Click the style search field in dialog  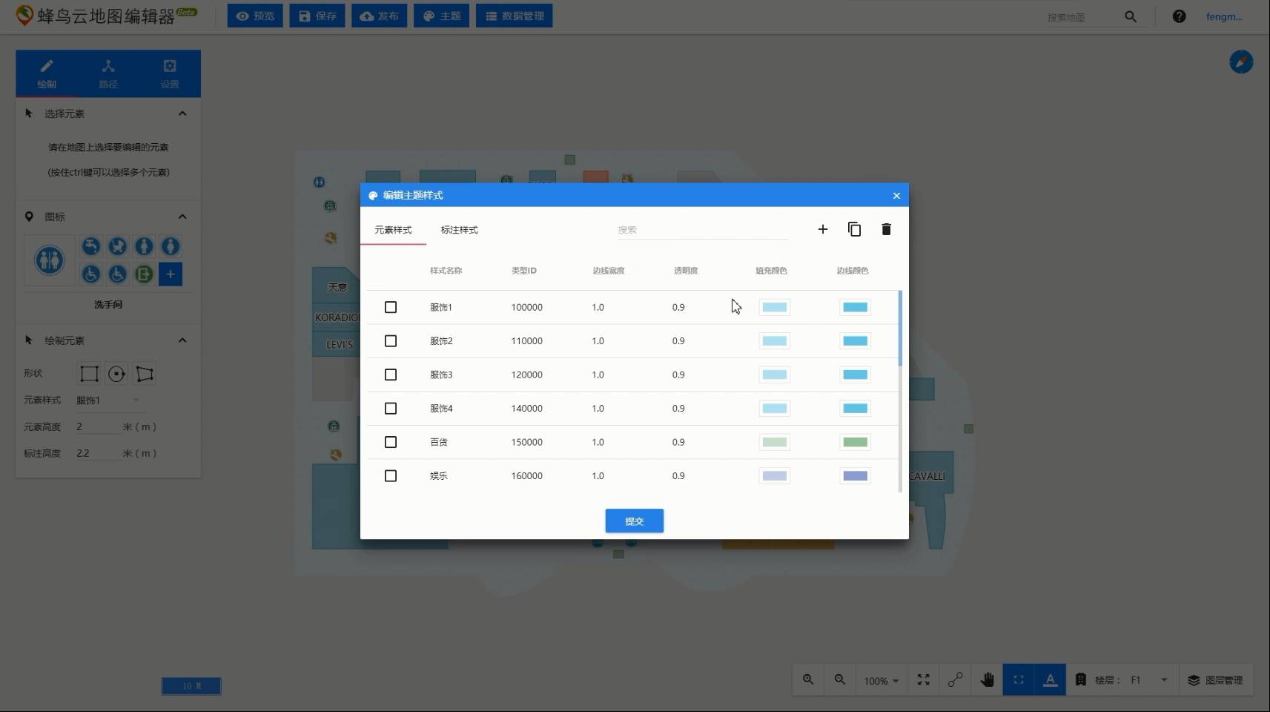[701, 230]
